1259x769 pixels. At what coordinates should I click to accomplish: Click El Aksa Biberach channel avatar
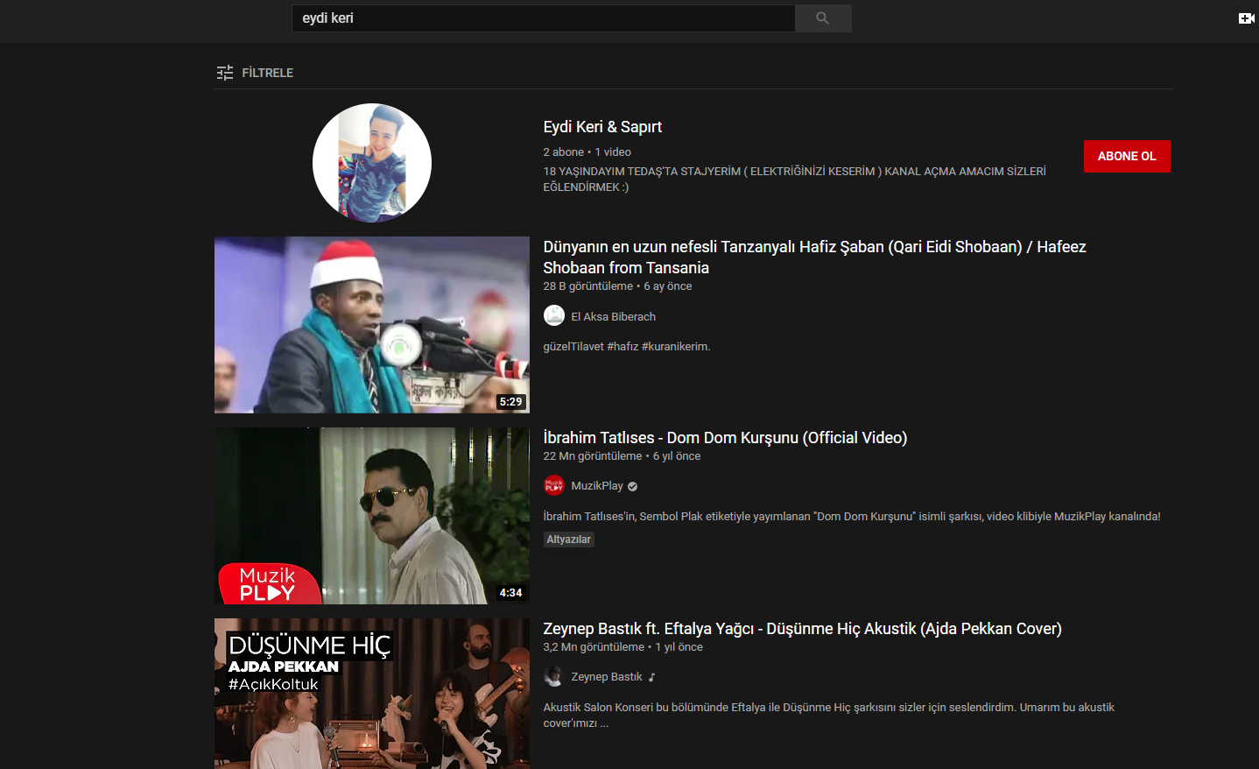[x=554, y=315]
